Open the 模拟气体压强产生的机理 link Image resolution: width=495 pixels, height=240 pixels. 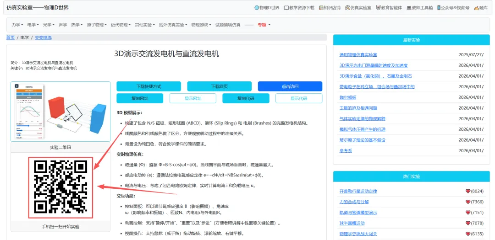point(363,129)
